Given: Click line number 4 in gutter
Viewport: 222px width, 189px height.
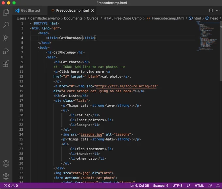Looking at the screenshot, I should [x=22, y=38].
